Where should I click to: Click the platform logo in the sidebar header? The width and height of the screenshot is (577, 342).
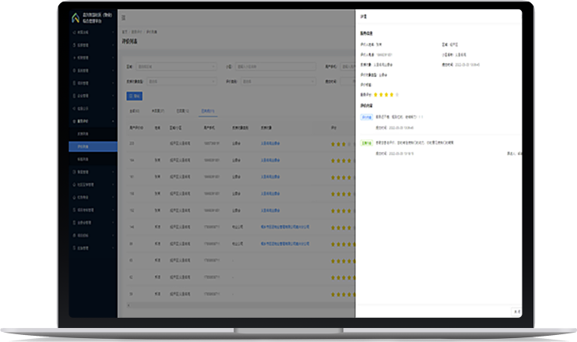coord(76,18)
